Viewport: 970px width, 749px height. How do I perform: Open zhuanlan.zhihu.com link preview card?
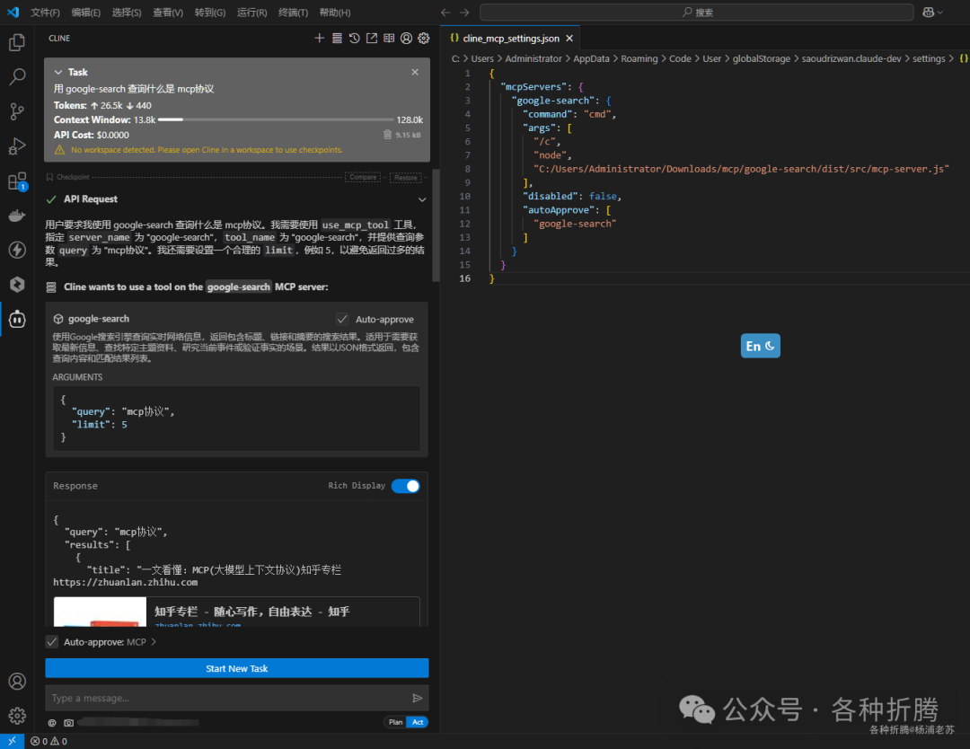click(x=237, y=612)
